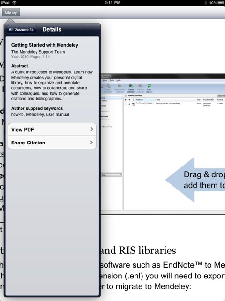
Task: Tap the Wi-Fi icon in the status bar
Action: coord(15,3)
